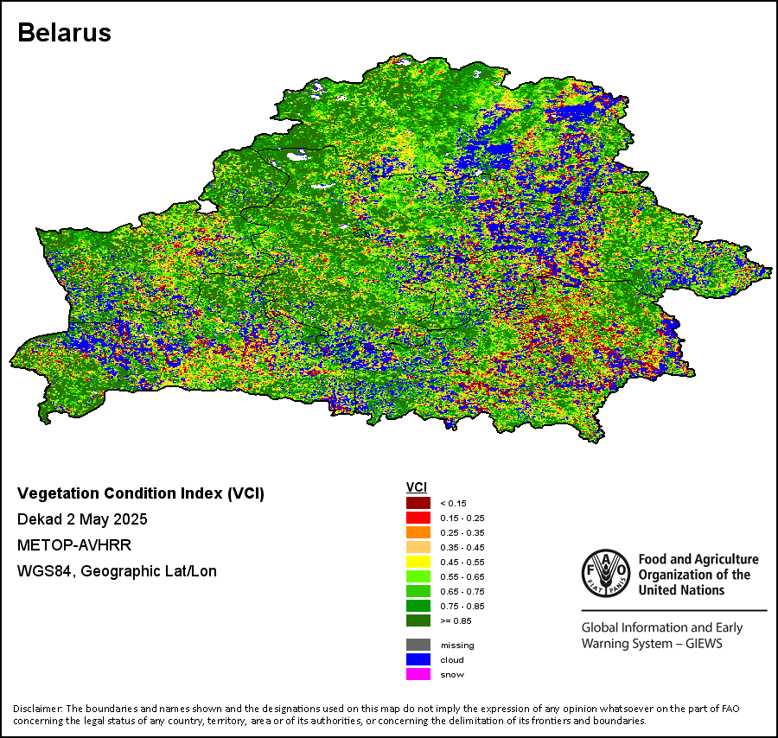Click the yellow 0.45 - 0.55 legend swatch
The image size is (778, 738).
[418, 562]
